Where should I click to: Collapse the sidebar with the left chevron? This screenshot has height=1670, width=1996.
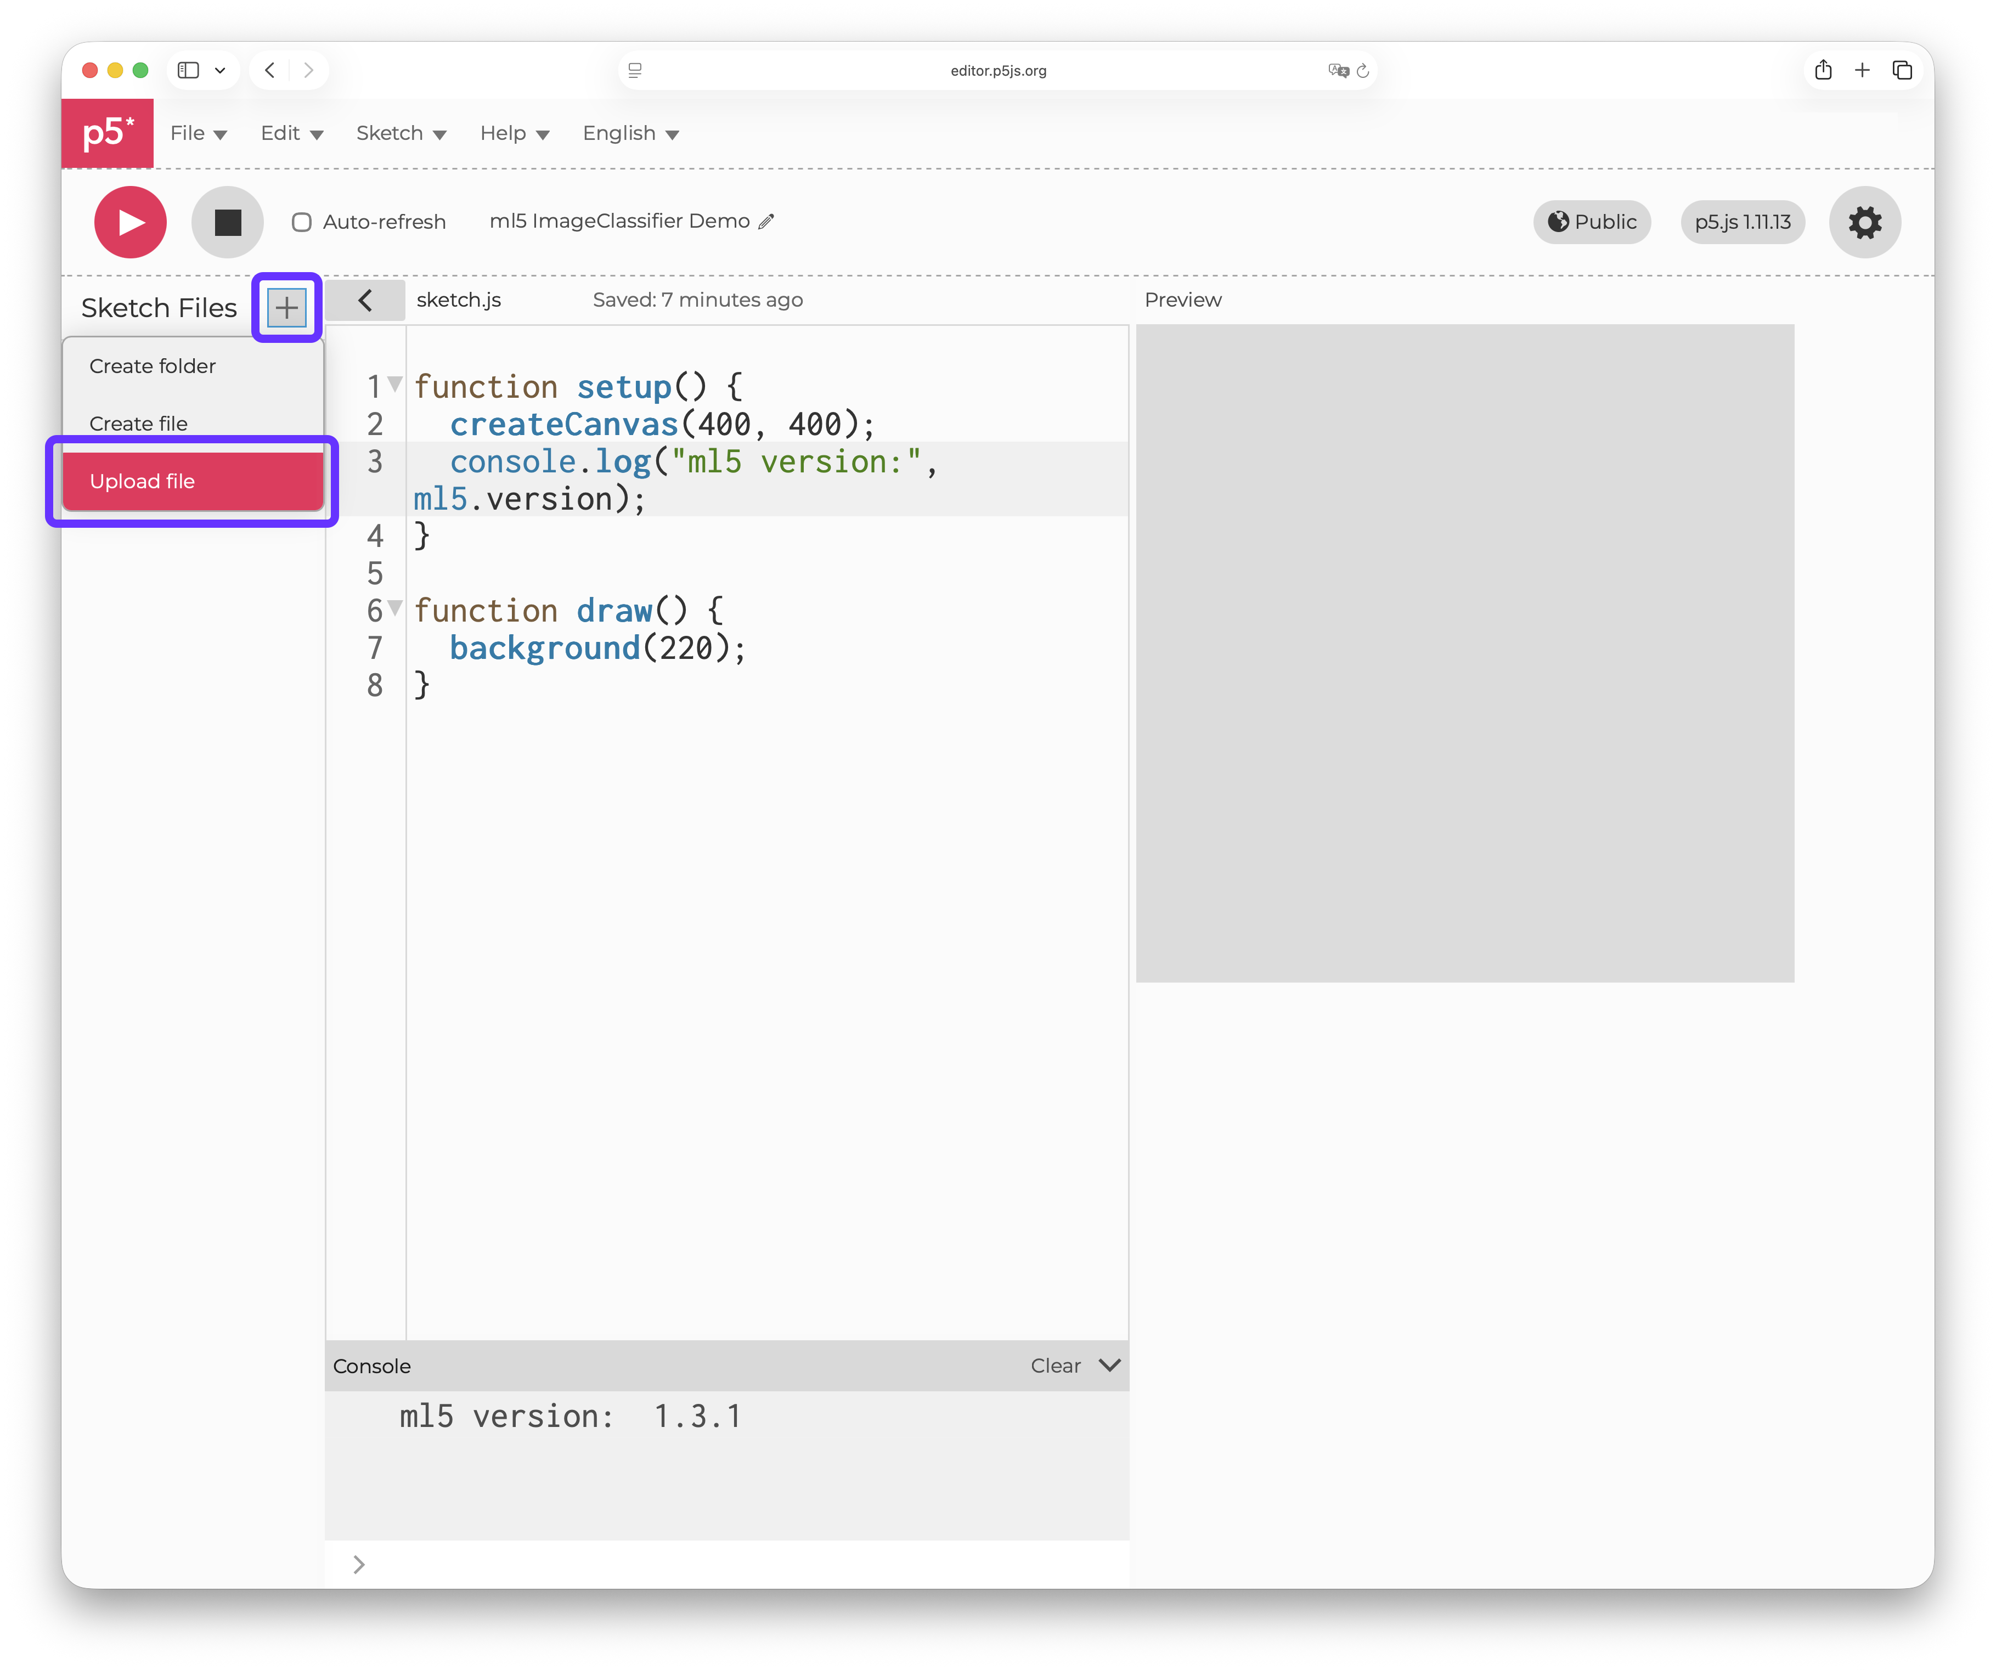click(x=365, y=300)
